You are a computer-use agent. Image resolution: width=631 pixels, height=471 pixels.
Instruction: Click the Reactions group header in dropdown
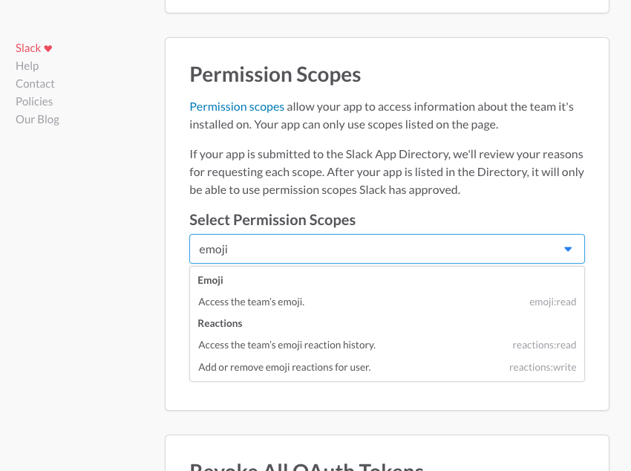click(x=219, y=323)
